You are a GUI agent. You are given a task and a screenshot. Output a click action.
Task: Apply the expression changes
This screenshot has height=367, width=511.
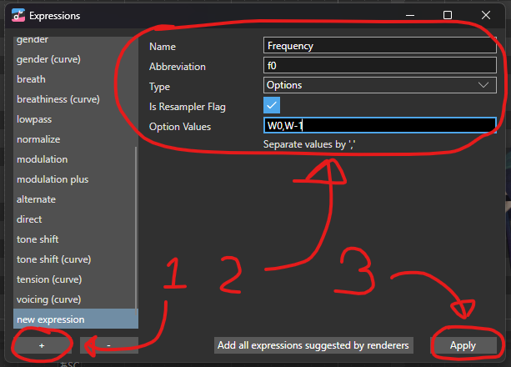click(x=463, y=345)
